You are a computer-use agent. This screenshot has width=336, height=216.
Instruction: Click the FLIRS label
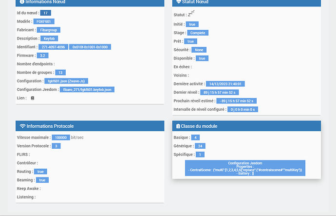(x=23, y=155)
